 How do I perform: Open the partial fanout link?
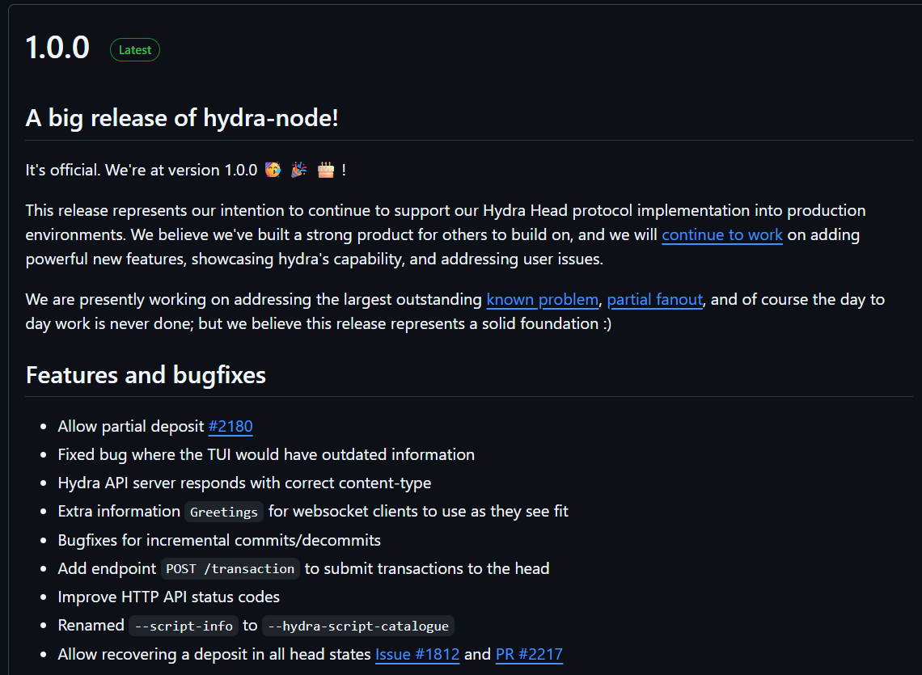[654, 299]
